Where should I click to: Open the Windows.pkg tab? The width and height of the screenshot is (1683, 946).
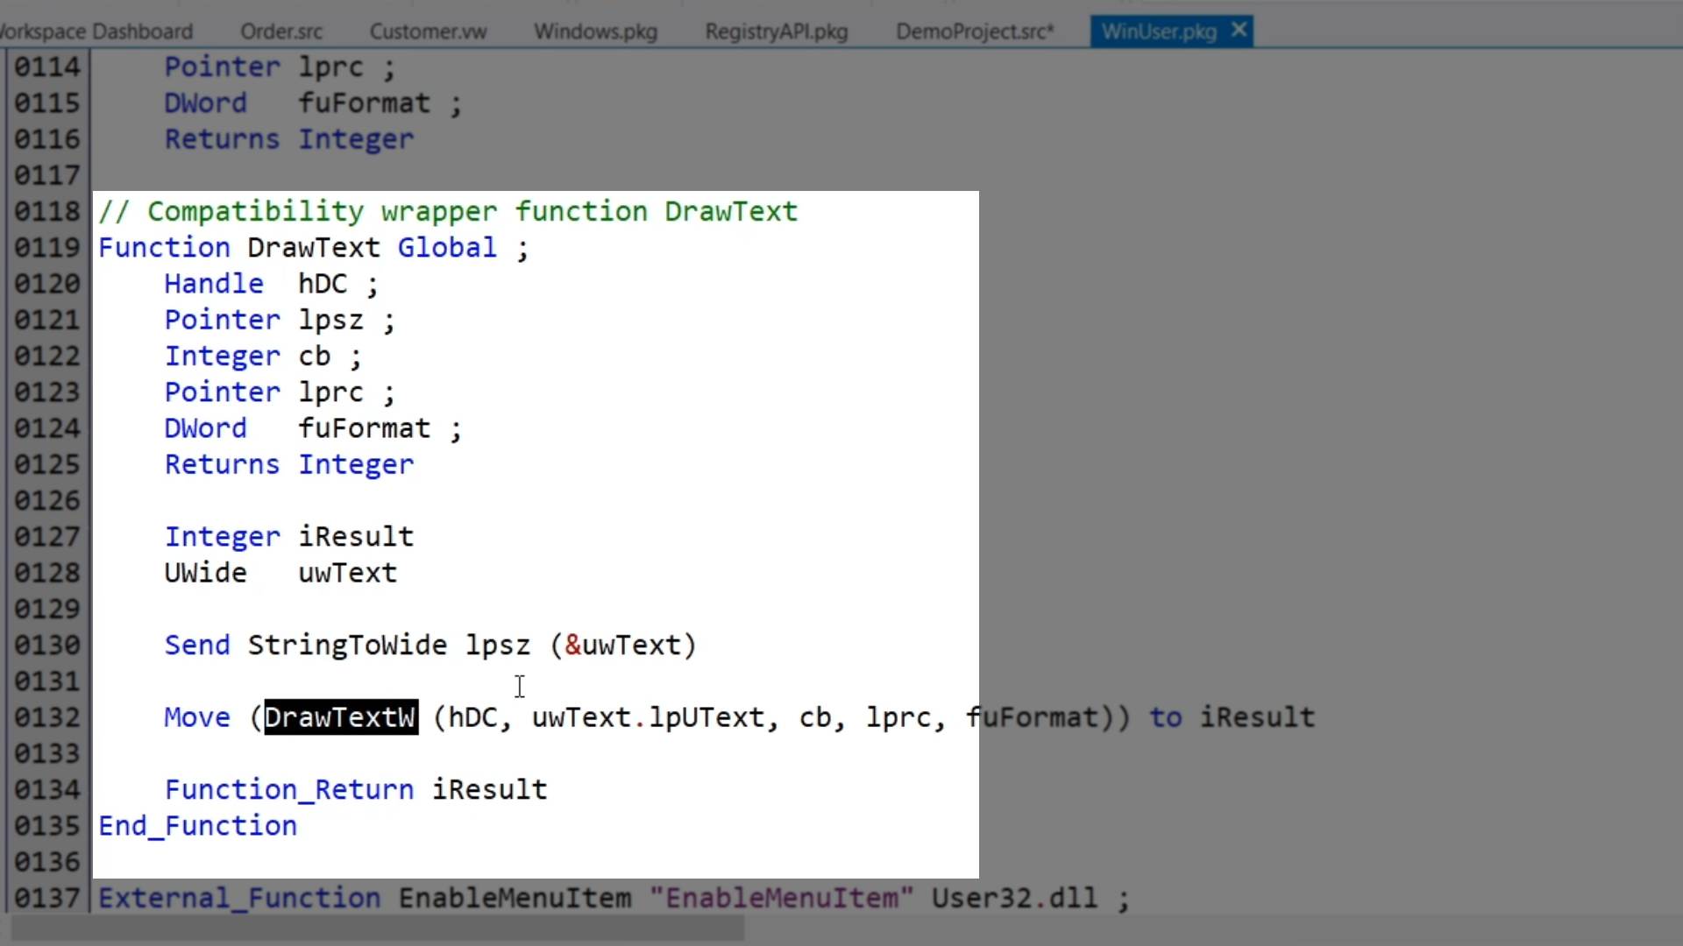[595, 32]
